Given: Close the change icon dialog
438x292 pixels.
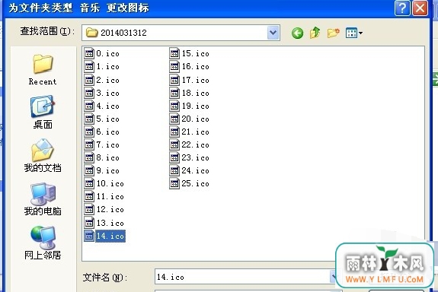Looking at the screenshot, I should point(420,8).
